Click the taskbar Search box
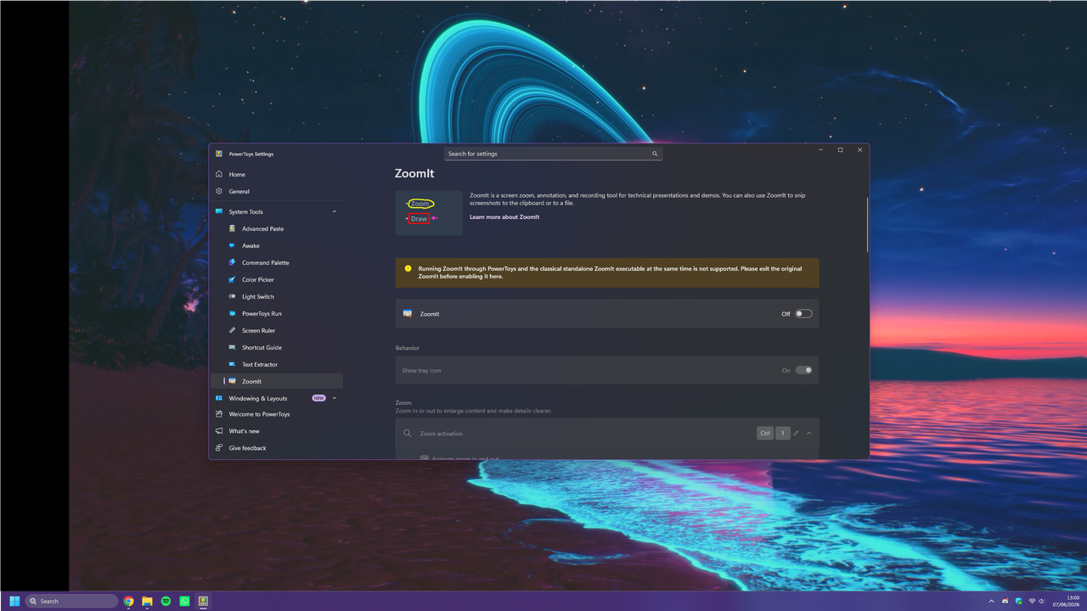 [x=71, y=601]
